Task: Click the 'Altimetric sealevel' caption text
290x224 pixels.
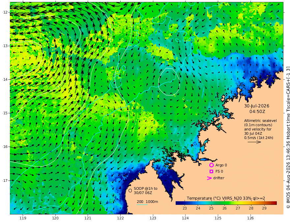Action: click(260, 121)
